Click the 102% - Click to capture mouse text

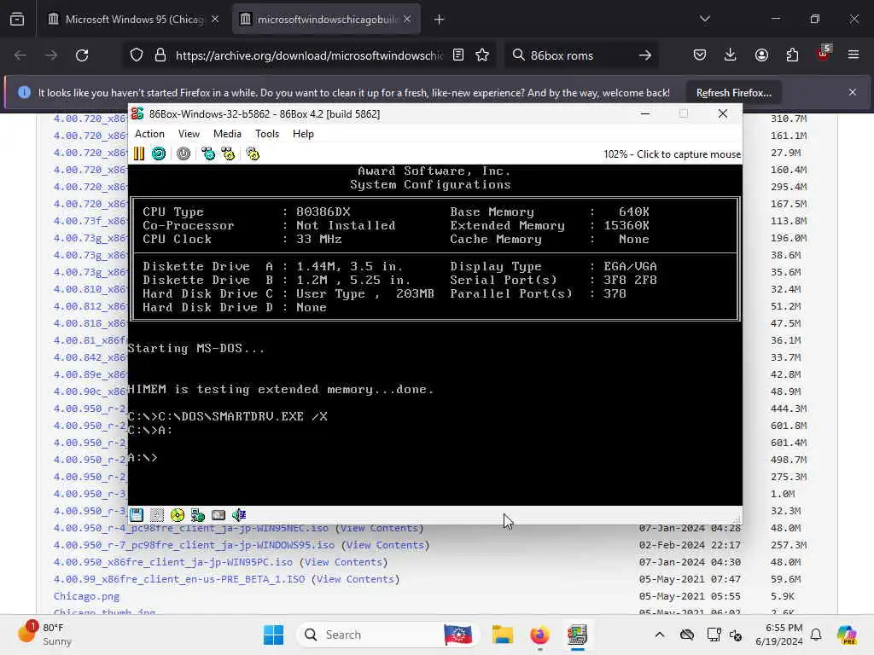673,154
